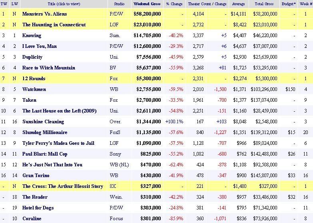Click the TW rank column header
The height and width of the screenshot is (223, 313).
[x=4, y=4]
